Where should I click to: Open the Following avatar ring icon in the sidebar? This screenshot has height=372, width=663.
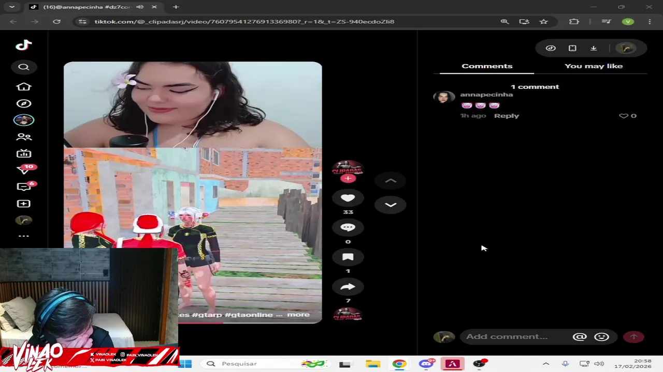click(x=24, y=120)
